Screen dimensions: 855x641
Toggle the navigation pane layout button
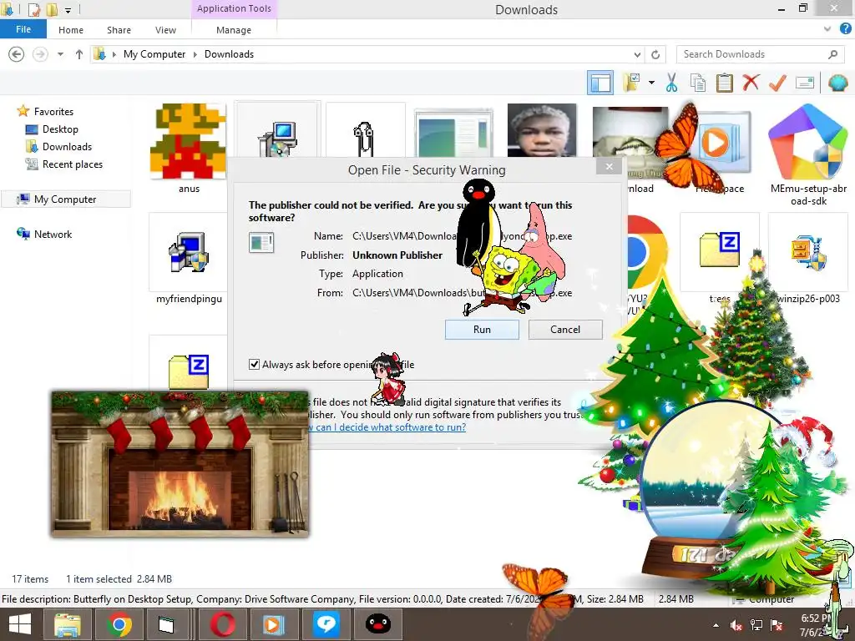point(600,83)
